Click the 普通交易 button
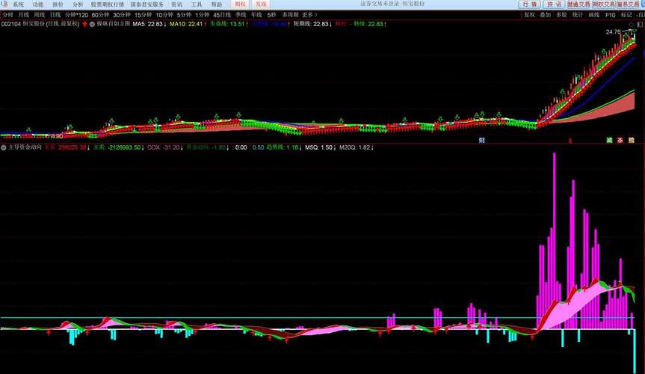The image size is (645, 374). (x=578, y=4)
